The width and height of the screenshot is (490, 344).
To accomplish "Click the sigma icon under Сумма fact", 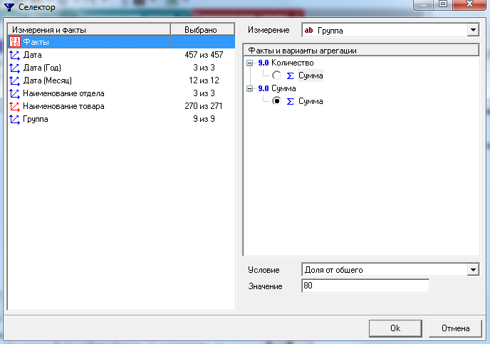I will 291,101.
